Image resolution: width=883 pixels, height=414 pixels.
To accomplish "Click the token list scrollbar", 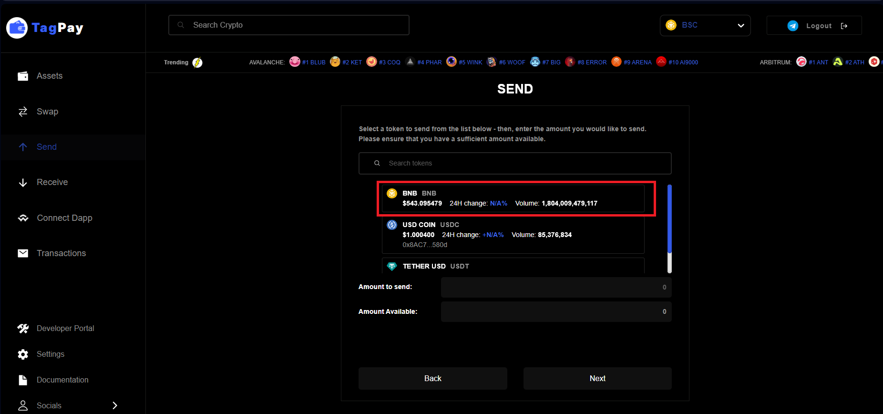I will 669,219.
